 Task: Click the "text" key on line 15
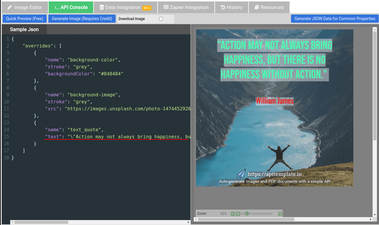(x=53, y=137)
